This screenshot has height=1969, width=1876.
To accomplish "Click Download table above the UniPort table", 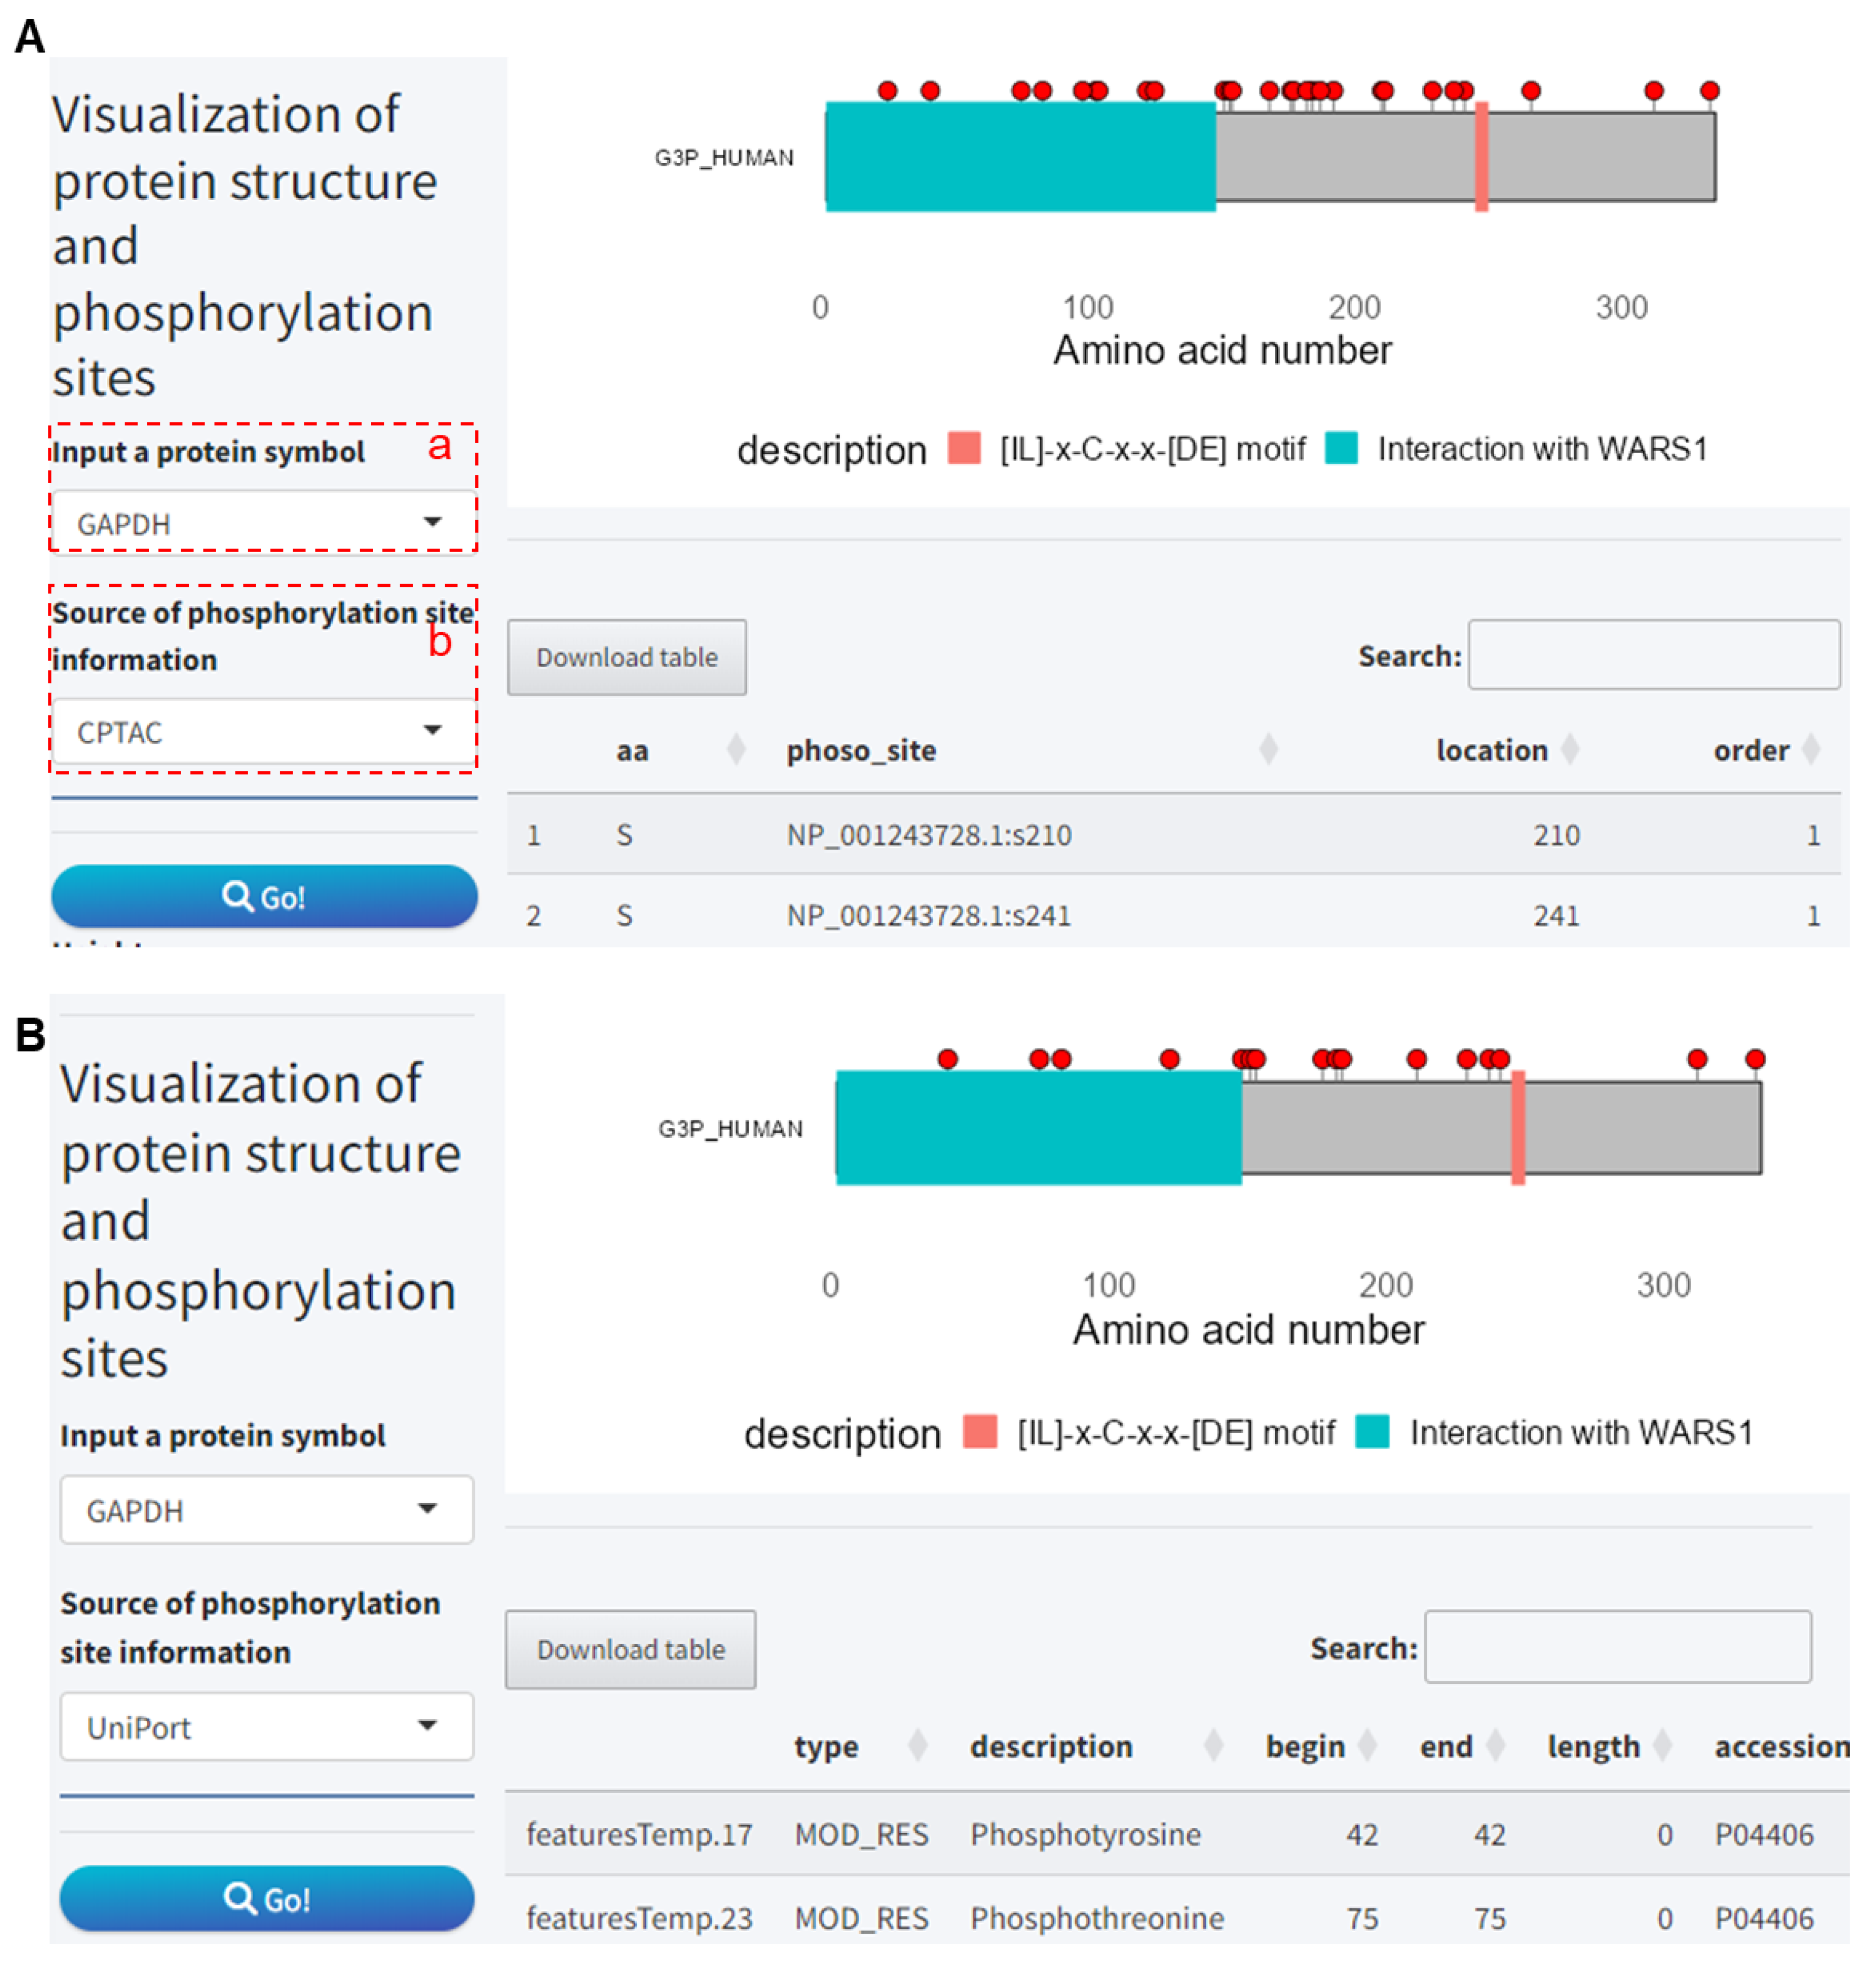I will click(x=630, y=1649).
